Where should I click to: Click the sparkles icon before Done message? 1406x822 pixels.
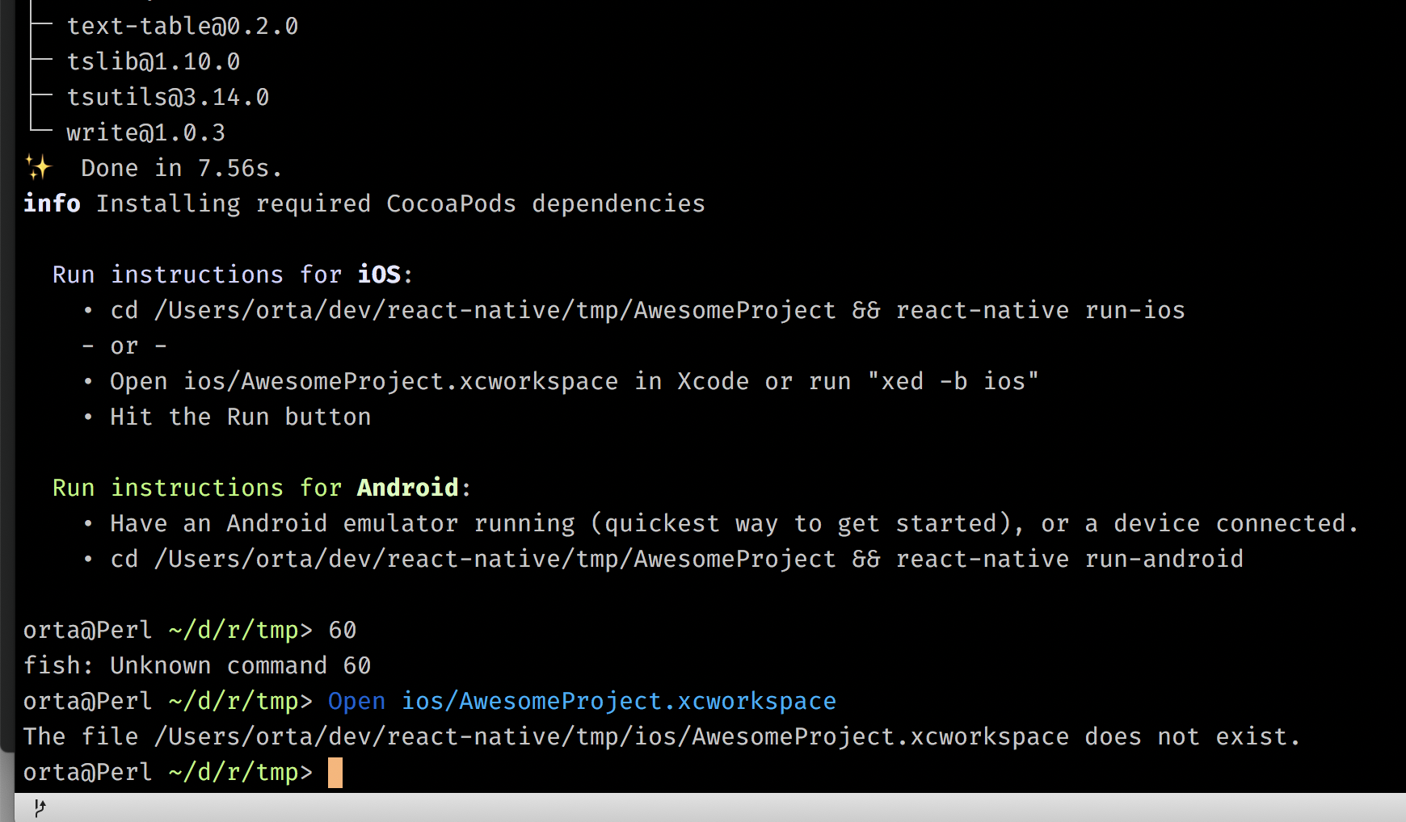coord(38,167)
